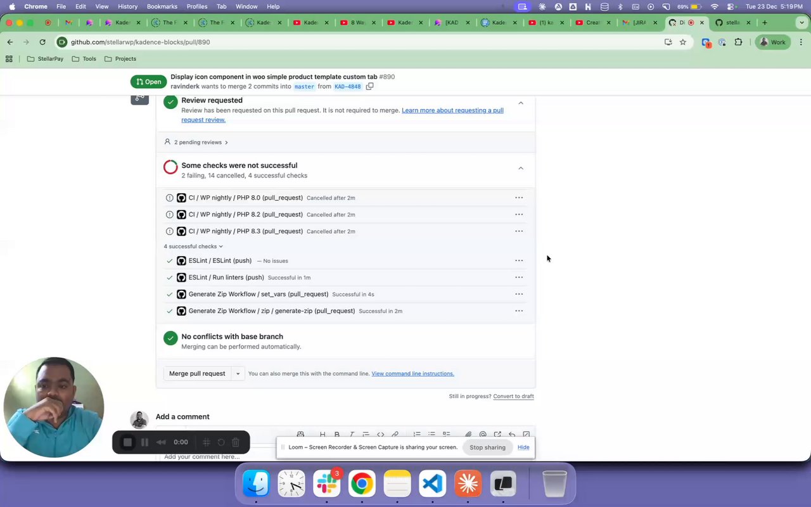Open the Projects bookmarks folder
The height and width of the screenshot is (507, 811).
[x=120, y=58]
